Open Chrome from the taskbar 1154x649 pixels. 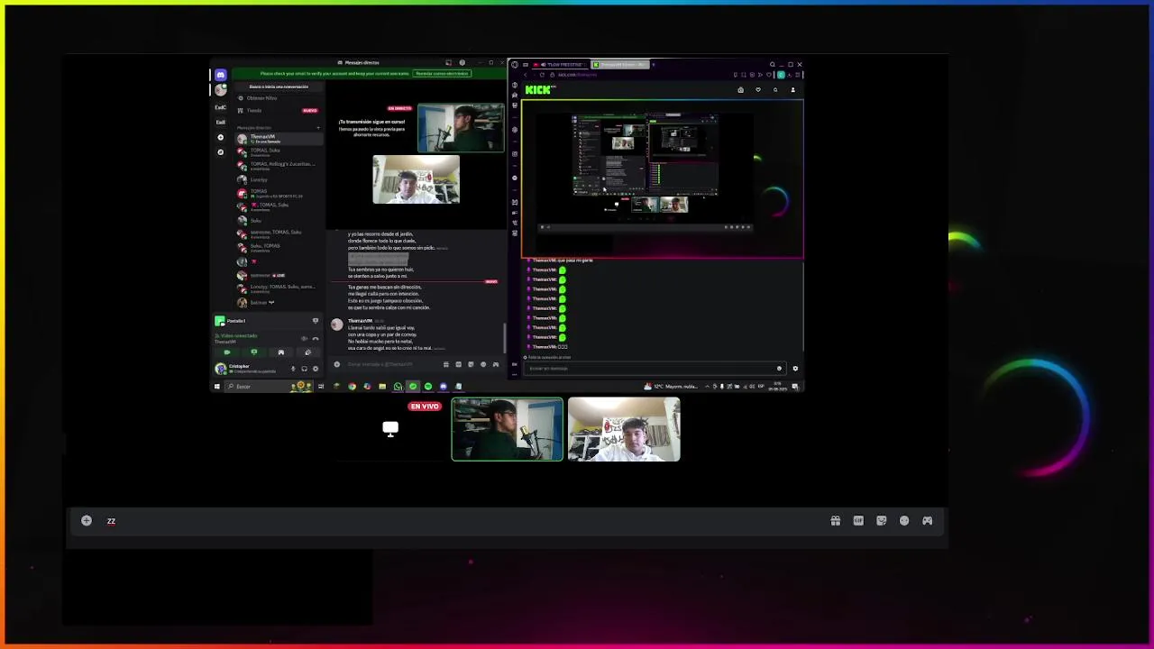click(352, 387)
